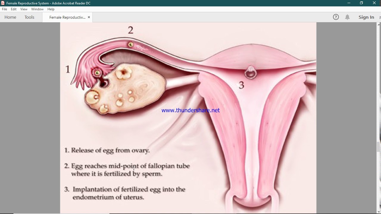Open the File menu
Viewport: 381px width, 214px height.
4,9
